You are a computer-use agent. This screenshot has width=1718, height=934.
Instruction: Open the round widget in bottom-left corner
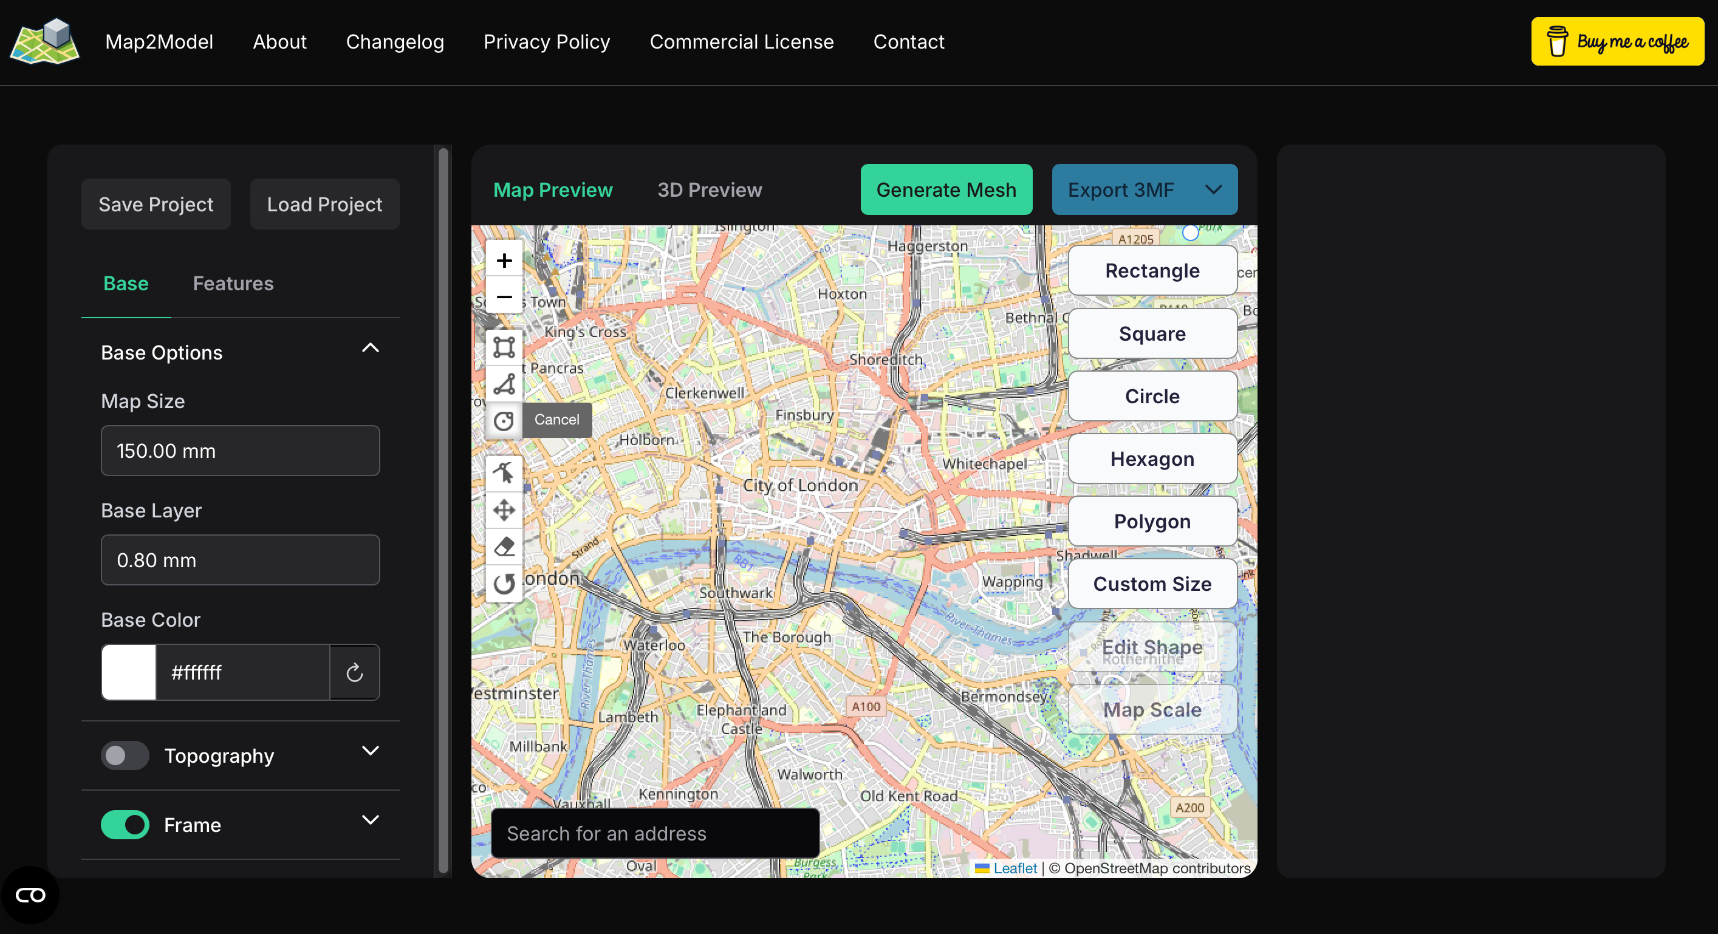coord(30,895)
